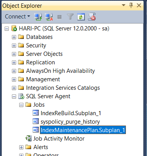Select the Job Activity Monitor label
The height and width of the screenshot is (156, 147).
pyautogui.click(x=59, y=139)
